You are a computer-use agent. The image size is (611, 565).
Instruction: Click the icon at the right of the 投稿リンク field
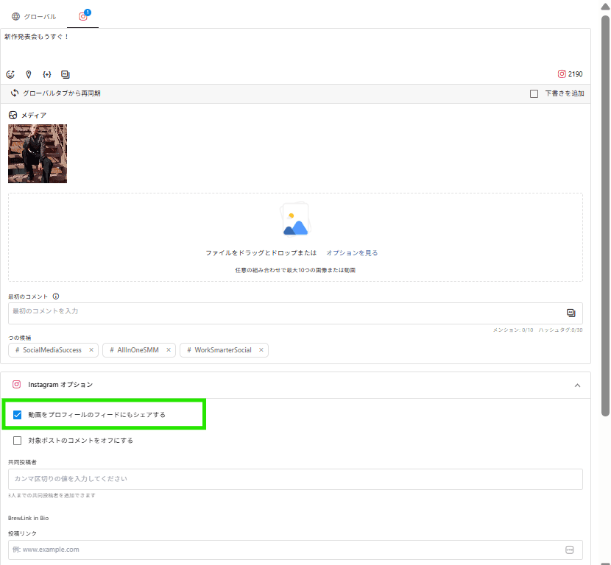click(569, 550)
